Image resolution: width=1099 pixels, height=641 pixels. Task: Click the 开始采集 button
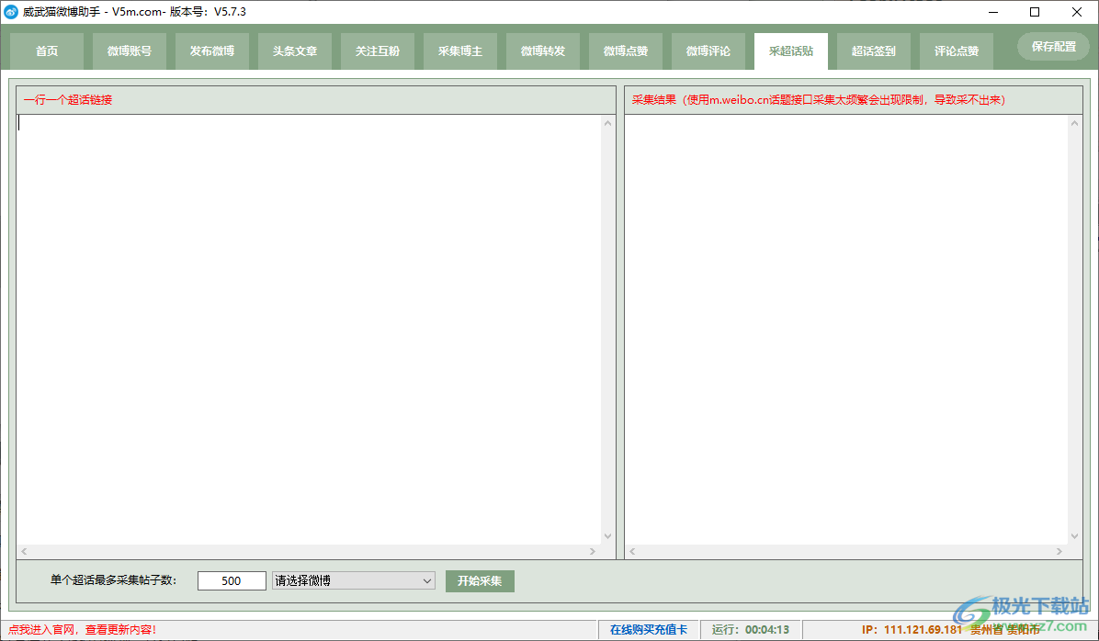480,580
